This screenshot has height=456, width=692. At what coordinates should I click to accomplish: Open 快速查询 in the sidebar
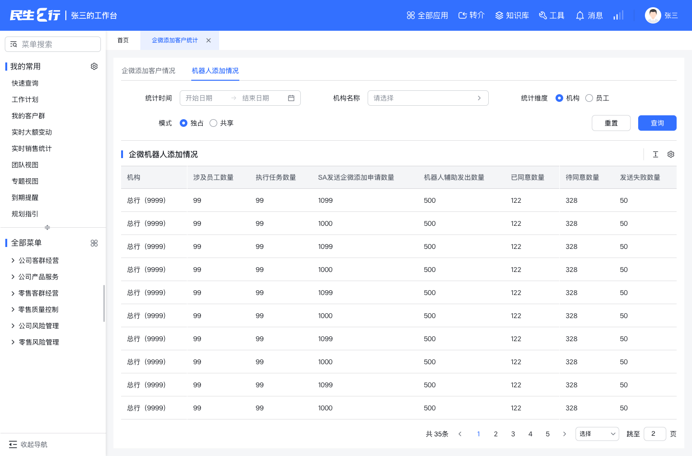tap(25, 83)
